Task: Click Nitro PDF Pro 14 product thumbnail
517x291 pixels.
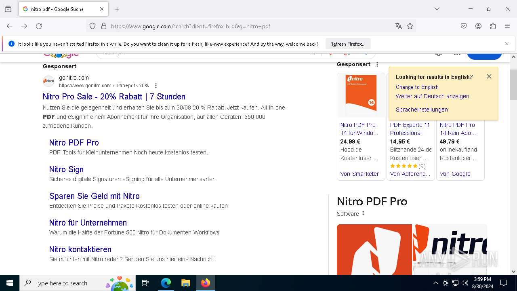Action: pos(361,95)
